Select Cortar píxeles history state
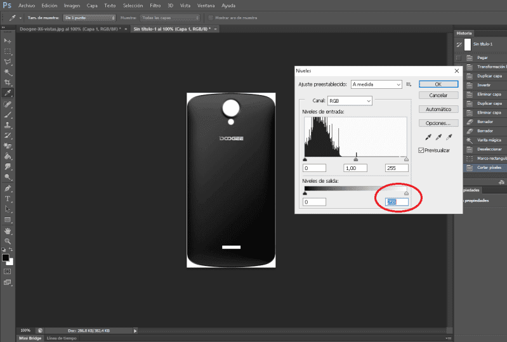 tap(485, 168)
